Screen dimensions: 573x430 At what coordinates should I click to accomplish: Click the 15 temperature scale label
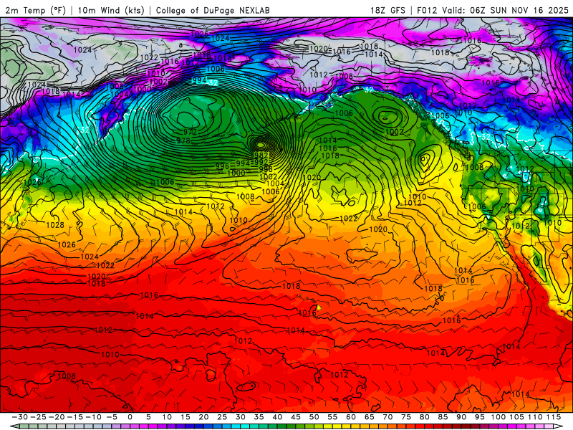pyautogui.click(x=186, y=417)
